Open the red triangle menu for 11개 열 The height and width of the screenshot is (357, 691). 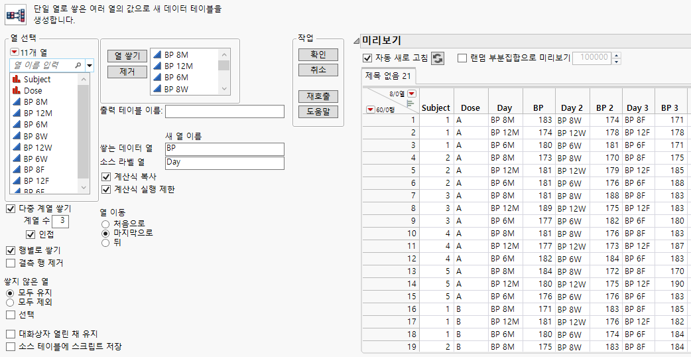pos(14,52)
